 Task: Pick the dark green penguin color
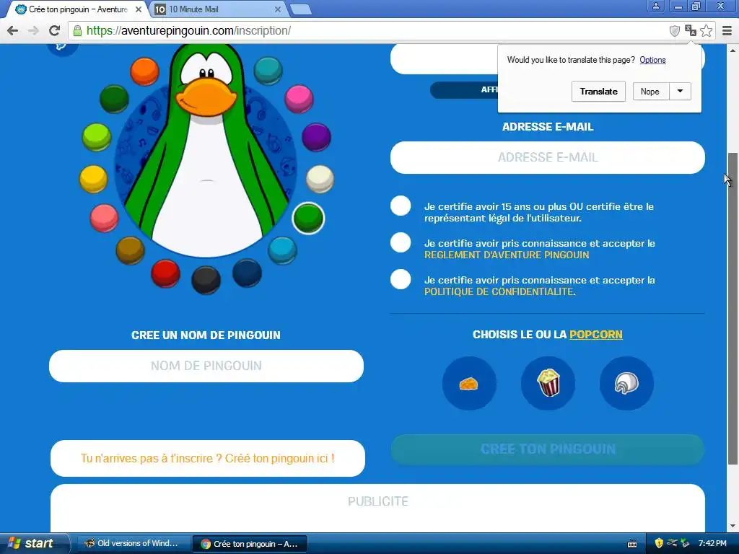(114, 99)
